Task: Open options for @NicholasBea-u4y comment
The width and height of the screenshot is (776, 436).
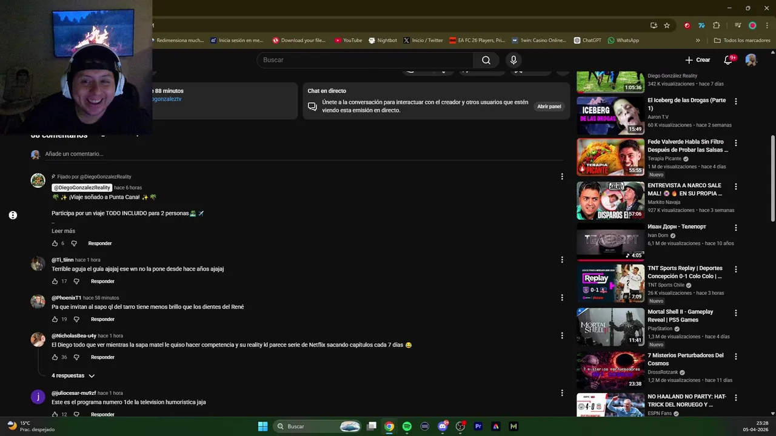Action: (562, 335)
